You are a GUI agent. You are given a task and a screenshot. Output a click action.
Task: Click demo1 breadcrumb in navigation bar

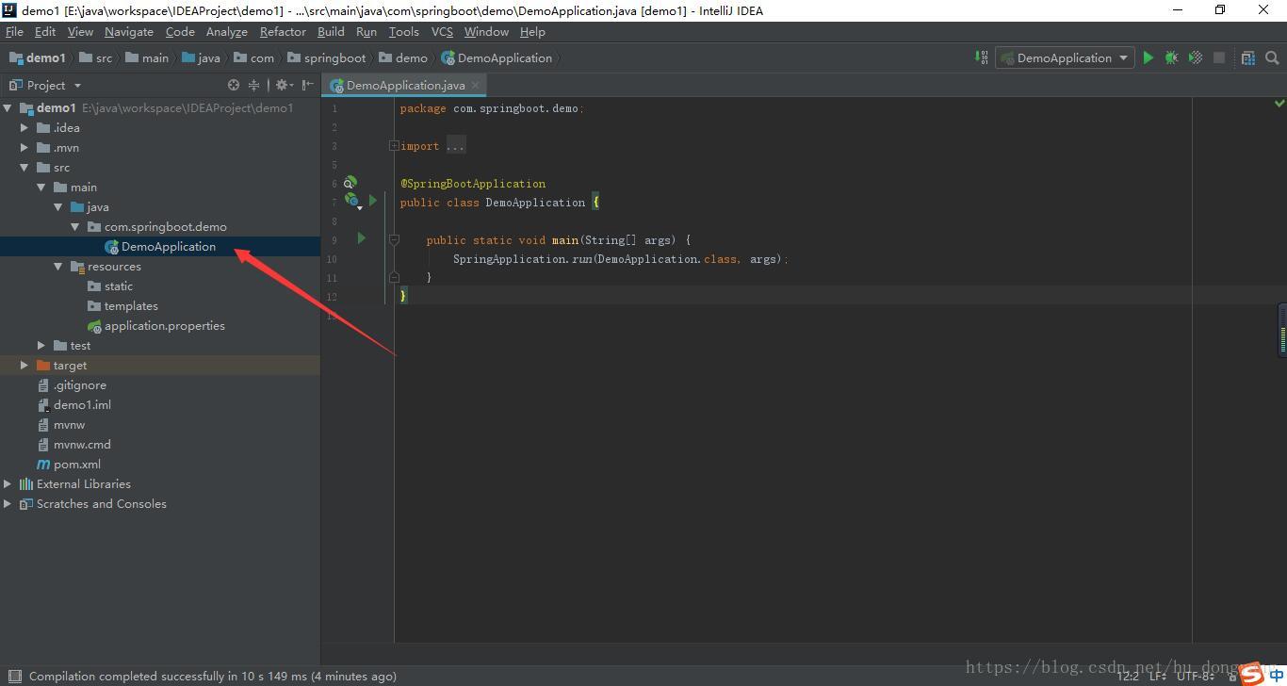click(38, 57)
